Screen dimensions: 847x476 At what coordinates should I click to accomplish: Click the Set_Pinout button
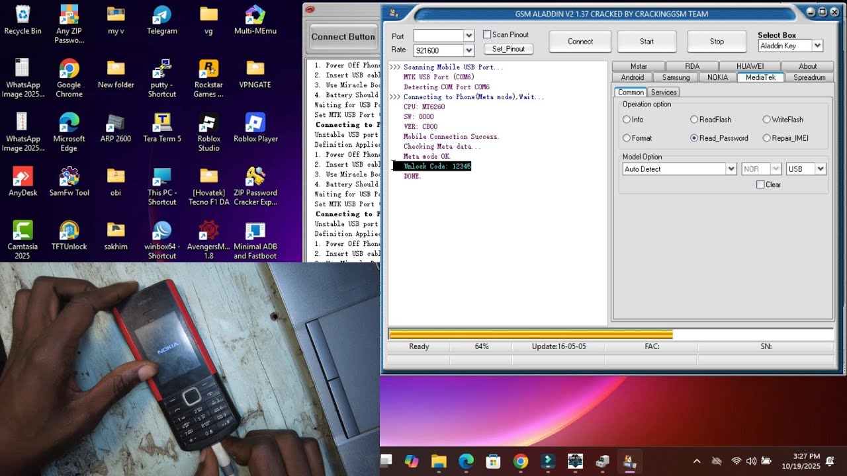[508, 49]
